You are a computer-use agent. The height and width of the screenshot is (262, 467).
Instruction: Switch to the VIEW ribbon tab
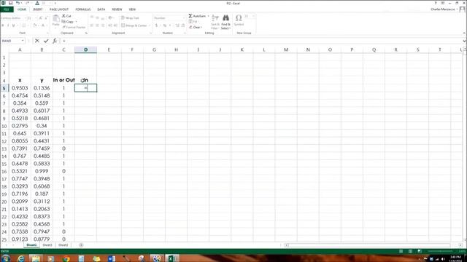pos(132,9)
